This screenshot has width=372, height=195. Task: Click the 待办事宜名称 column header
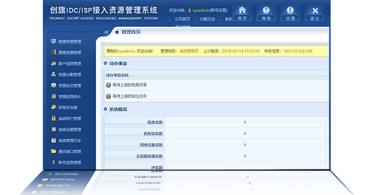pyautogui.click(x=117, y=75)
